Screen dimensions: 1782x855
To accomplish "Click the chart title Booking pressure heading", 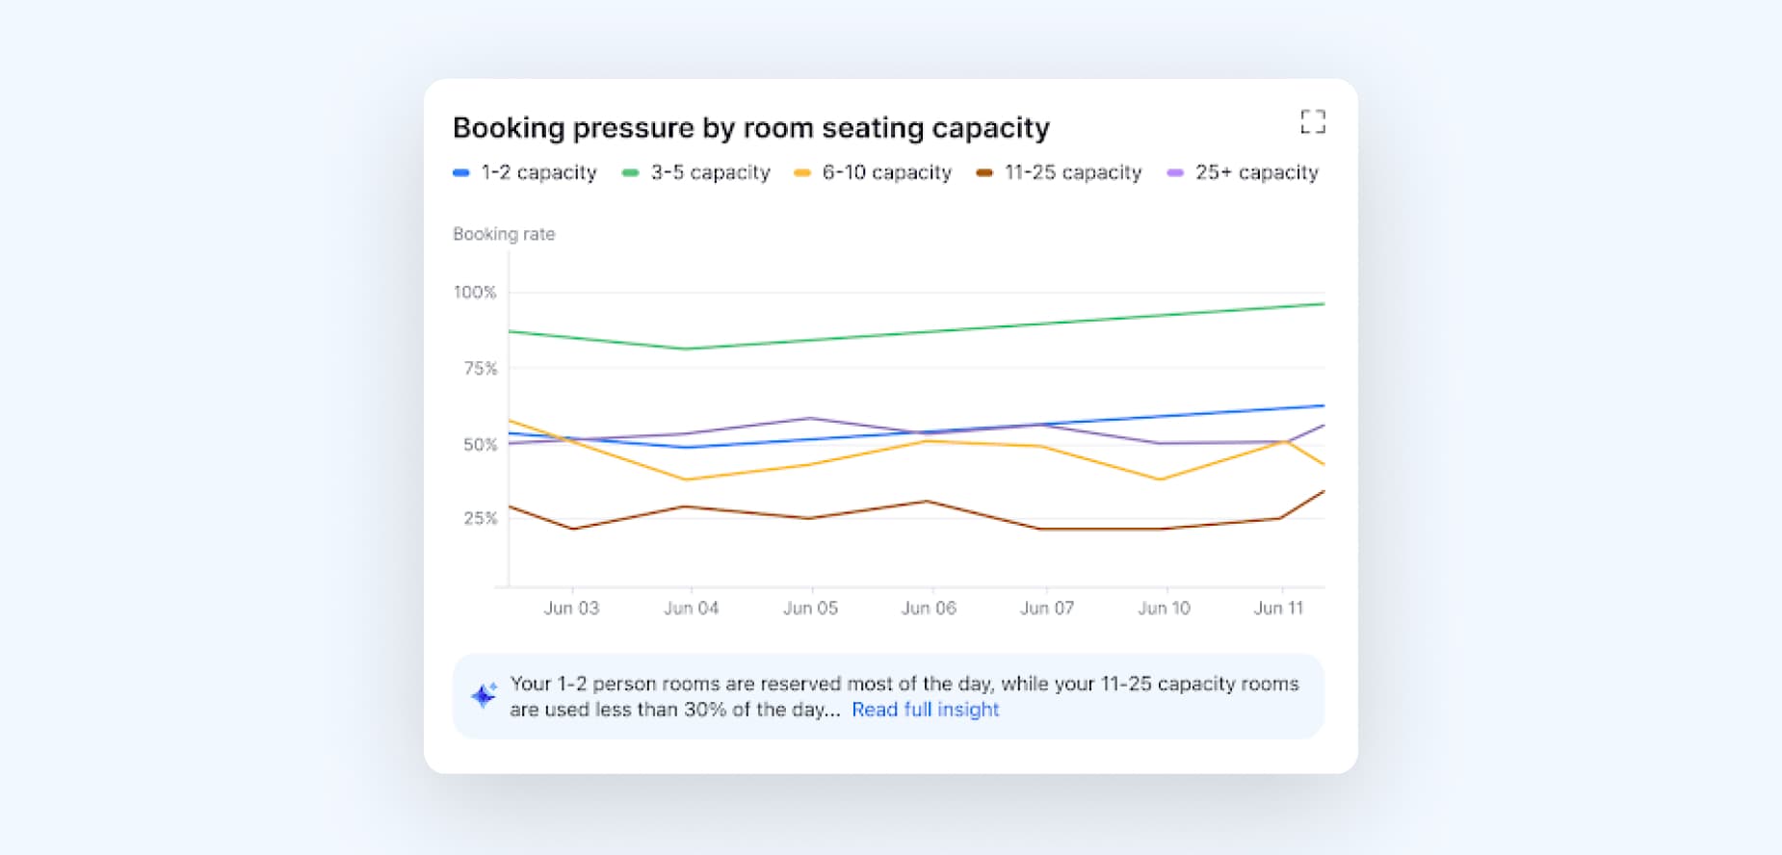I will pyautogui.click(x=750, y=128).
